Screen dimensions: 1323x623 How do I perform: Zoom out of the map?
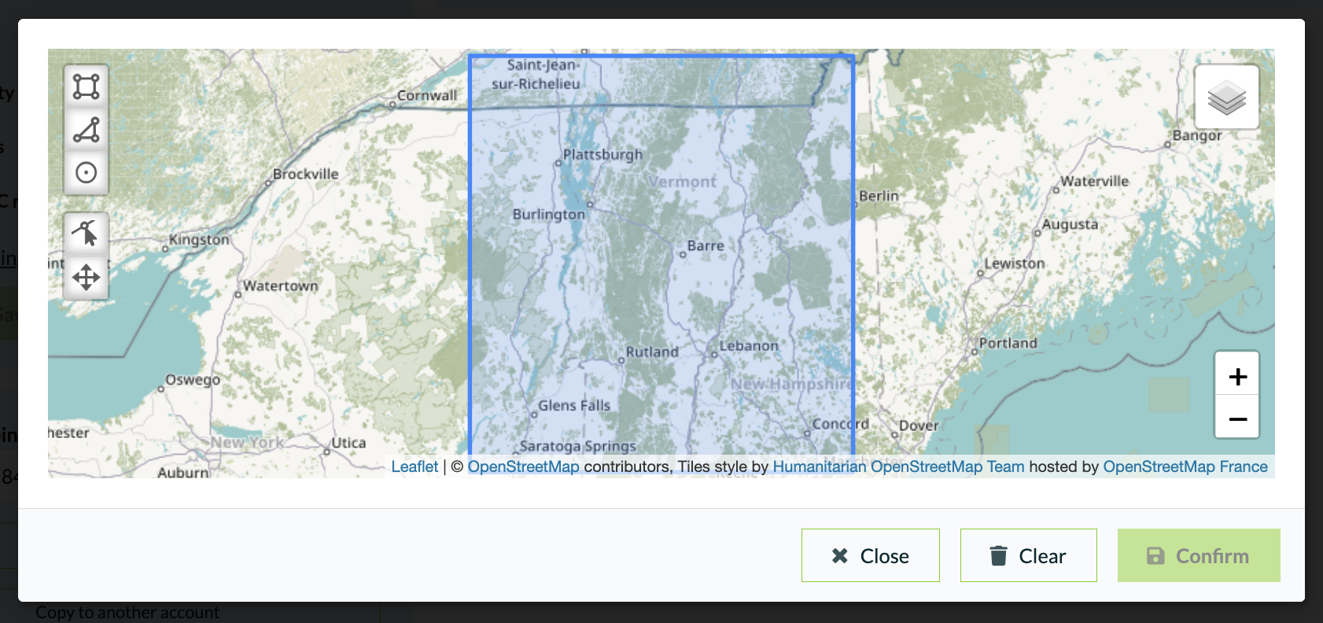coord(1236,418)
